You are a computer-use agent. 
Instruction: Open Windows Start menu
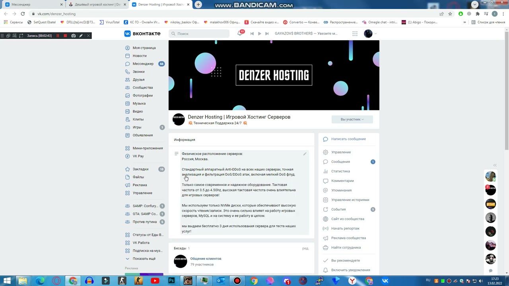pyautogui.click(x=7, y=281)
